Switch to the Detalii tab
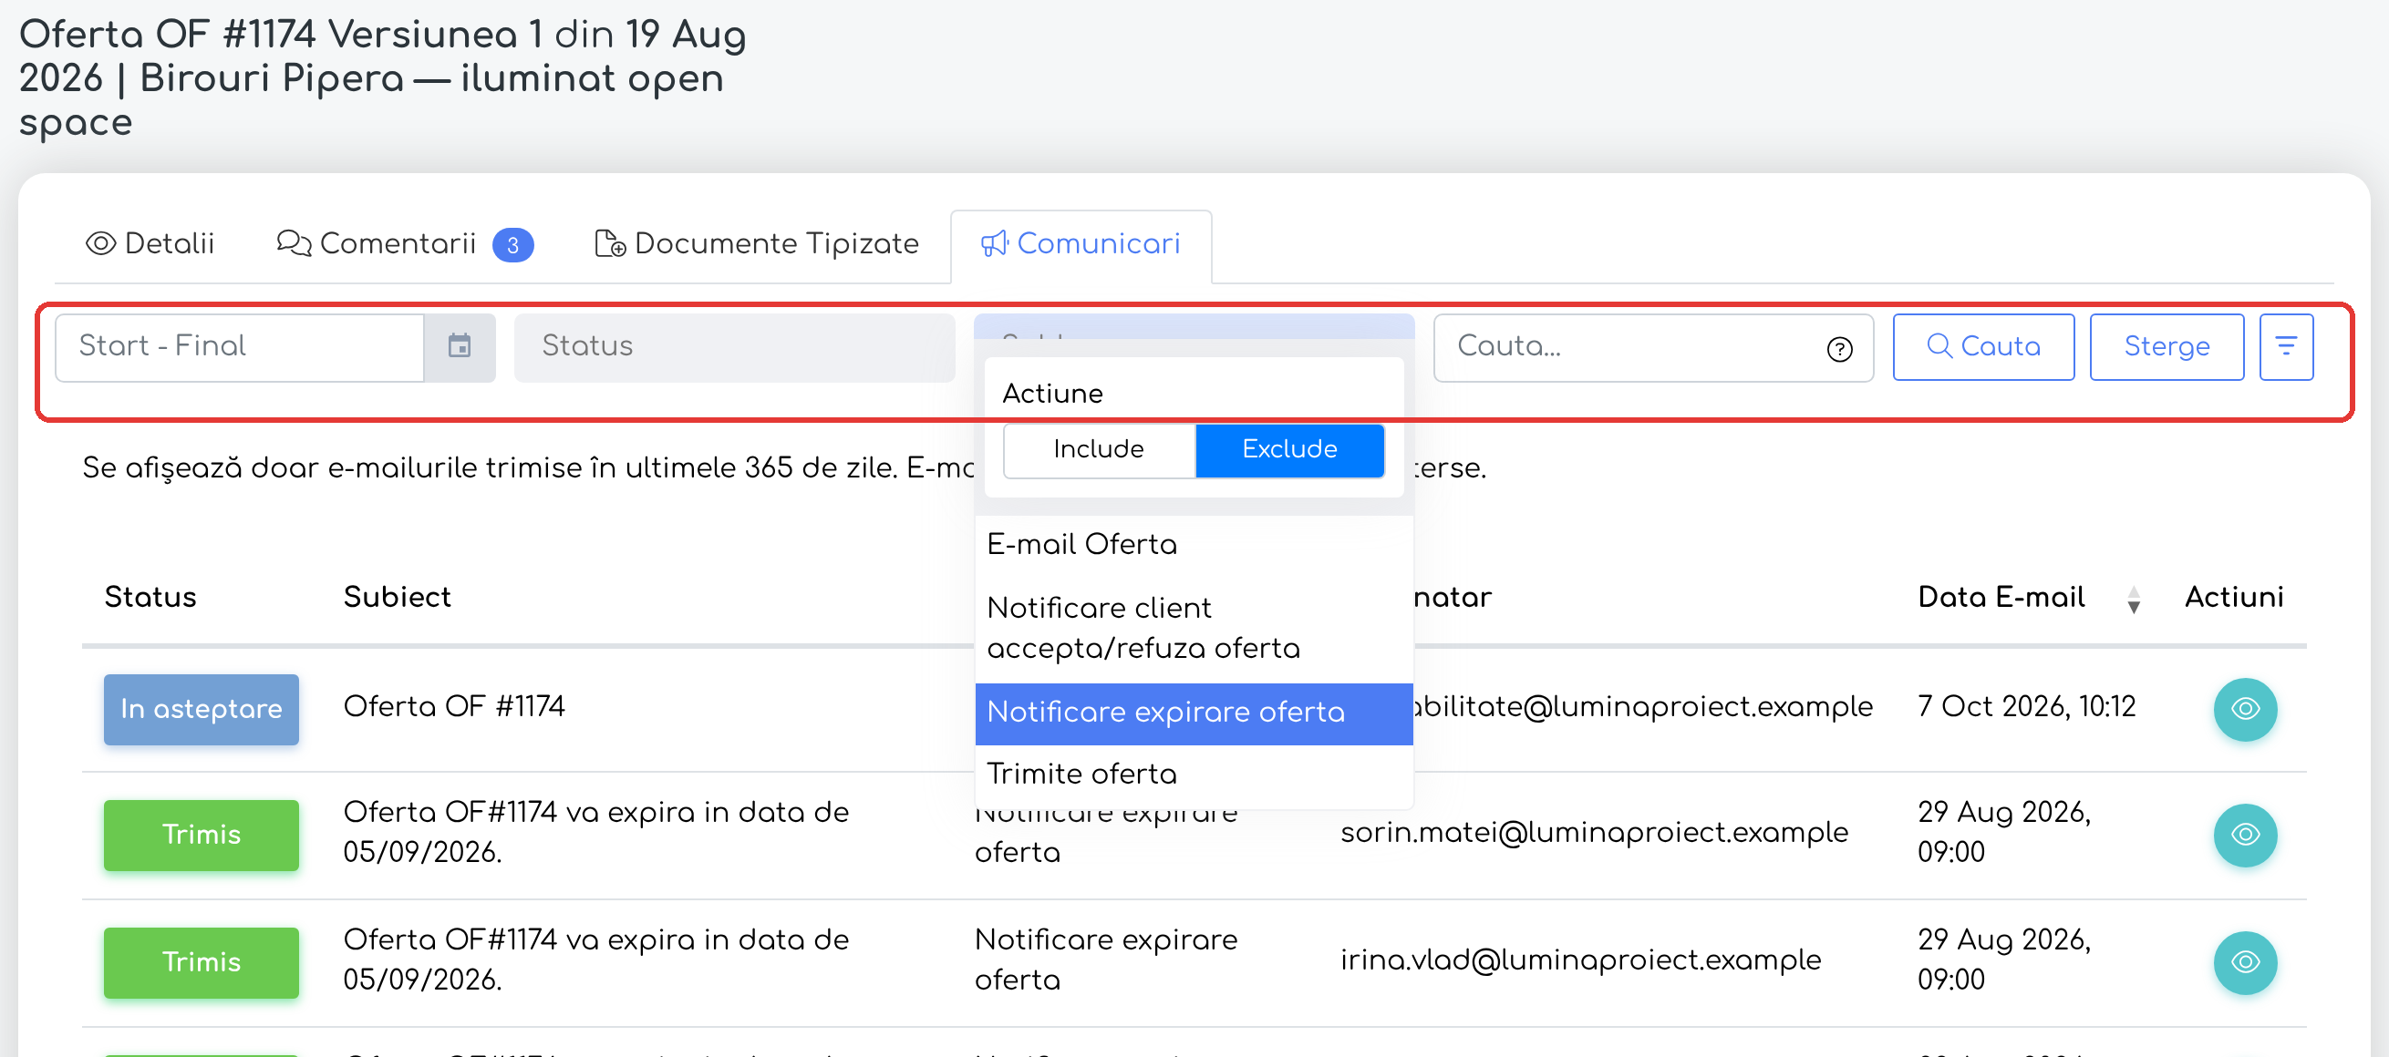The width and height of the screenshot is (2389, 1057). (x=150, y=243)
